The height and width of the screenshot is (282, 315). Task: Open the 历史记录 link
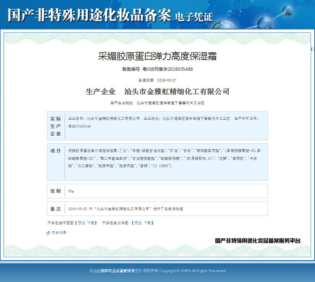(59, 232)
